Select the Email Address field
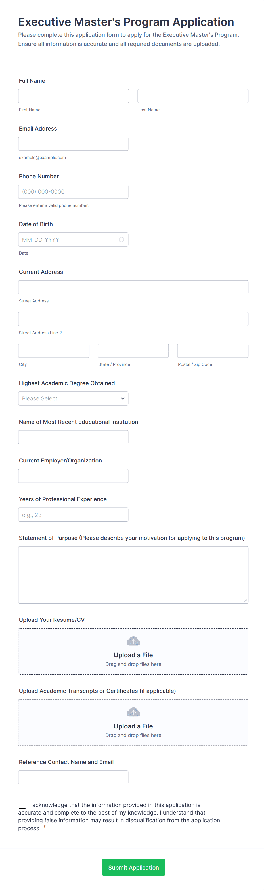The height and width of the screenshot is (890, 264). click(x=73, y=144)
